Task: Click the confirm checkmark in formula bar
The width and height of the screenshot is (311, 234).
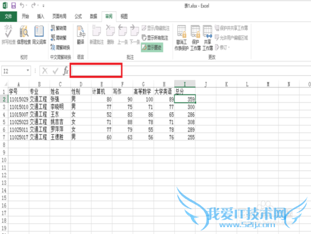Action: (55, 71)
